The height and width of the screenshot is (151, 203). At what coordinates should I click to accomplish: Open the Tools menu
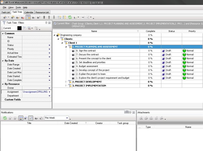coord(18,7)
